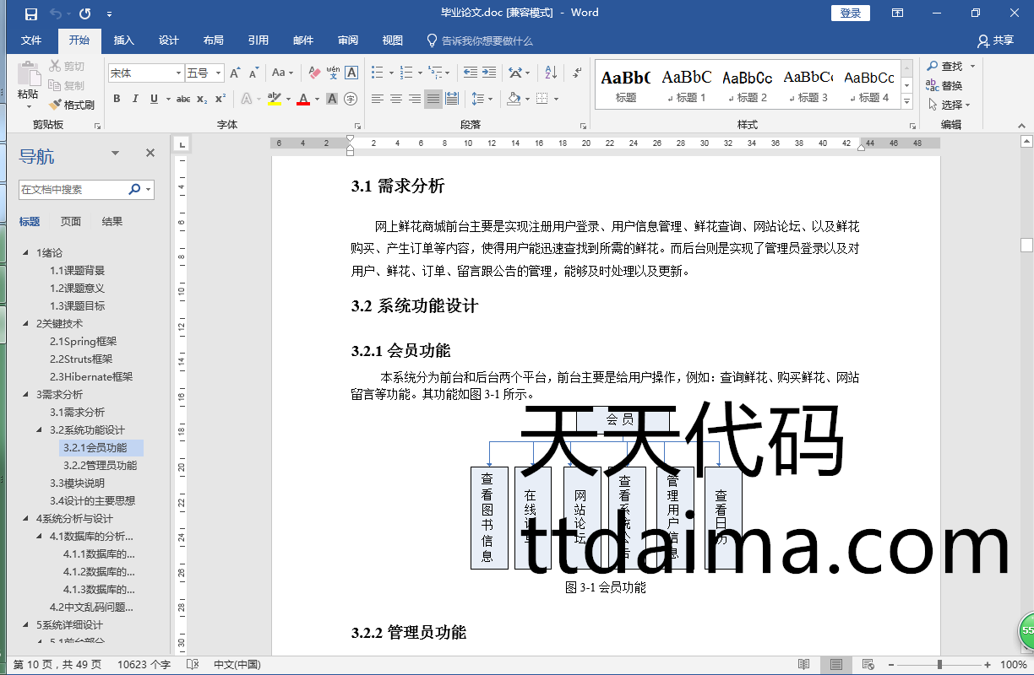Viewport: 1034px width, 675px height.
Task: Toggle italic formatting
Action: 135,100
